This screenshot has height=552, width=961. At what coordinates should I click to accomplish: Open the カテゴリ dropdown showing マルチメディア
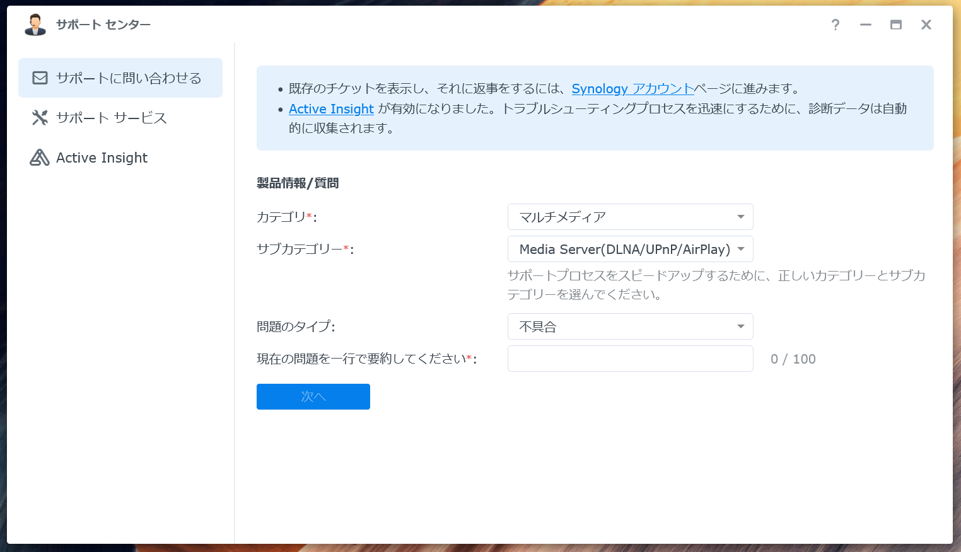tap(630, 217)
